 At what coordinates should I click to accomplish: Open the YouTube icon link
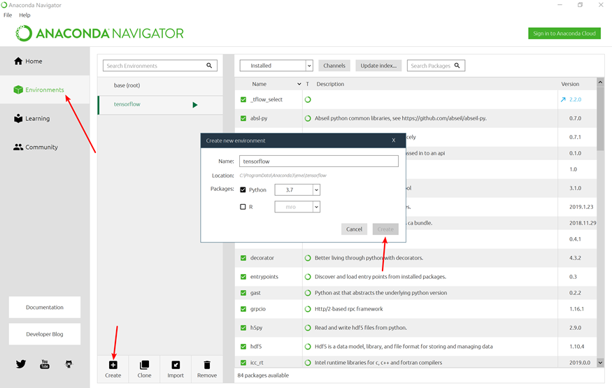click(45, 364)
